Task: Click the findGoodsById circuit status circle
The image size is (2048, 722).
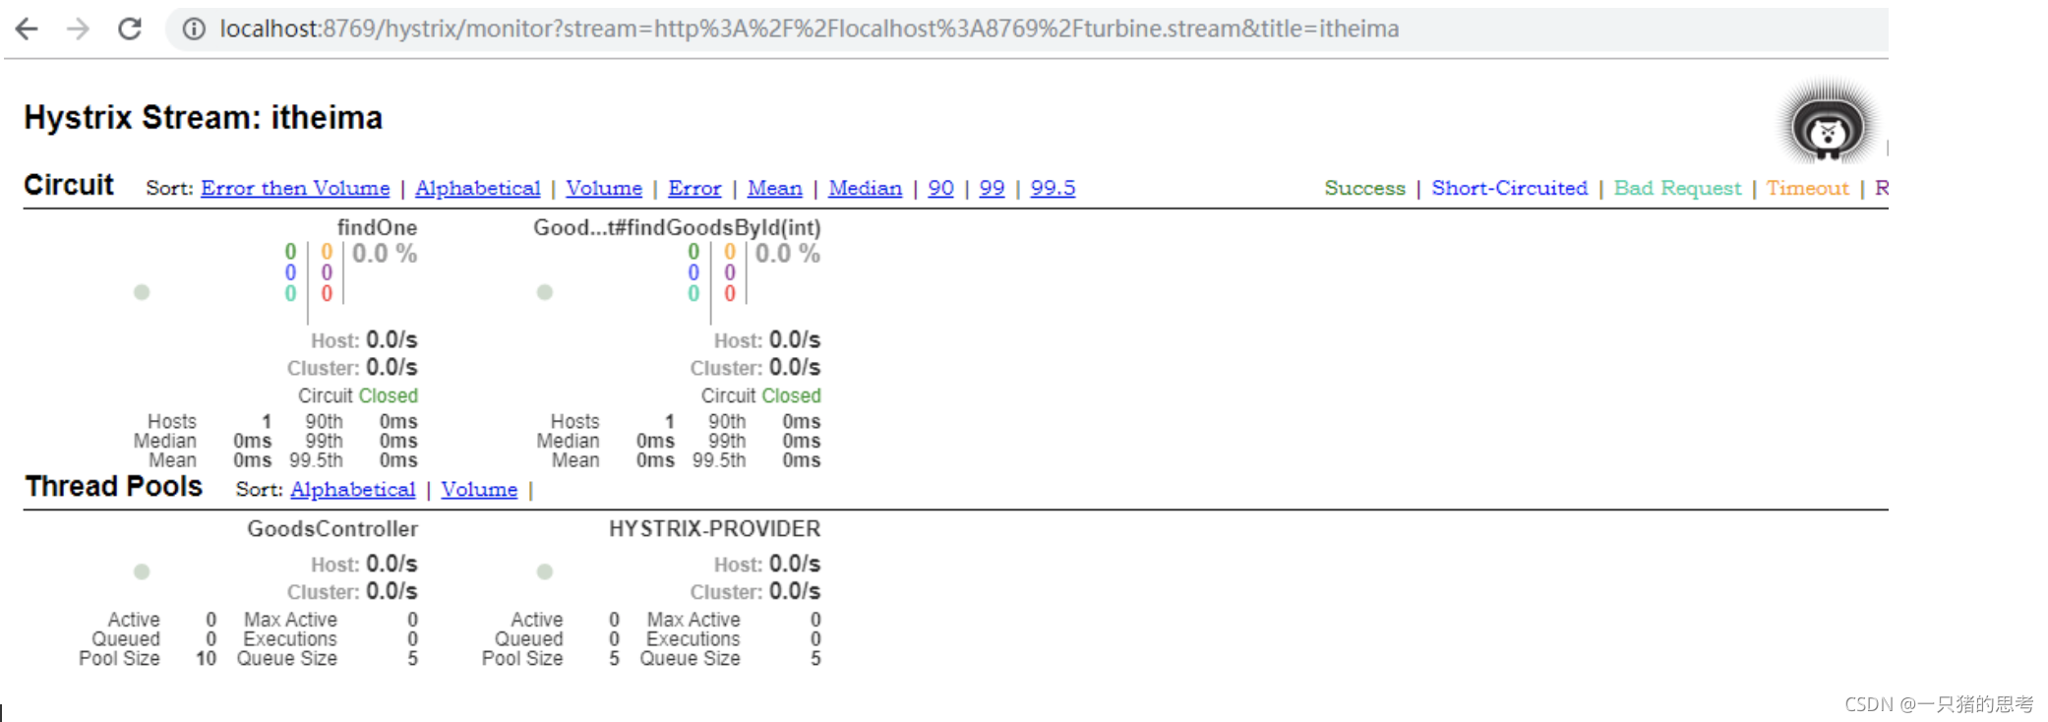Action: tap(545, 292)
